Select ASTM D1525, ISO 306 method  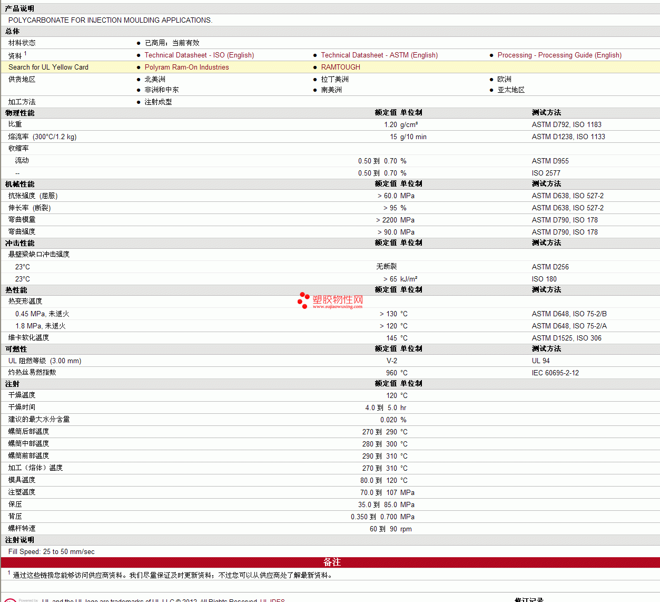tap(567, 338)
